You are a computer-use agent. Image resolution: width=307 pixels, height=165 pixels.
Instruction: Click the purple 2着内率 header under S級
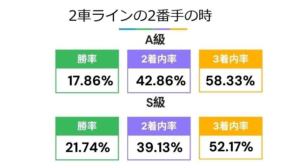tap(159, 126)
